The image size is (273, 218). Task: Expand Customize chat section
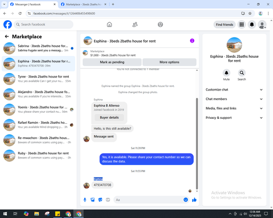[234, 89]
